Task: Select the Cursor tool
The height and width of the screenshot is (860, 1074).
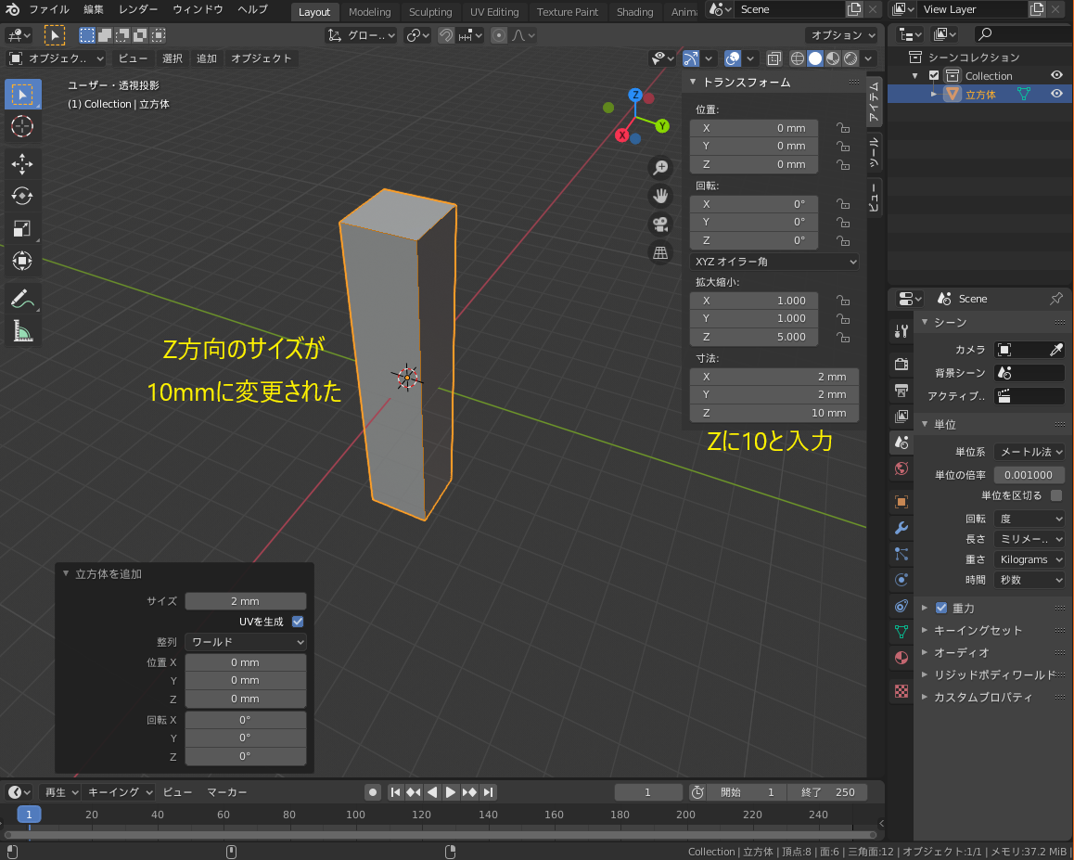Action: 22,126
